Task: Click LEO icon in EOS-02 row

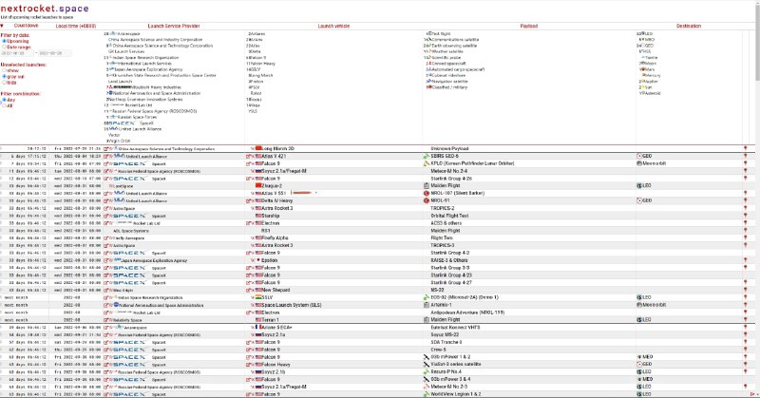Action: [639, 297]
